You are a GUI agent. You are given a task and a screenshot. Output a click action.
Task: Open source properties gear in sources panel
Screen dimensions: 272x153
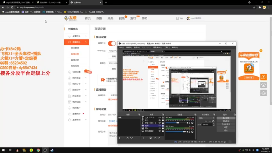(151, 138)
